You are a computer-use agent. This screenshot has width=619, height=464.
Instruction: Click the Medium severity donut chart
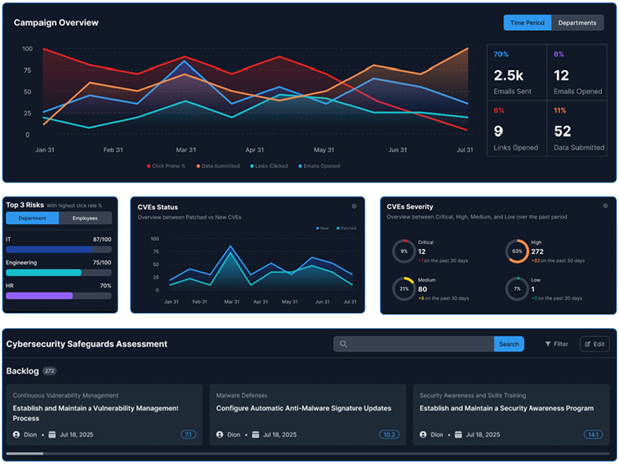[x=404, y=289]
